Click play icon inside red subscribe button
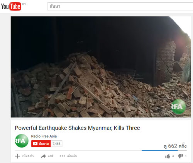The image size is (193, 163). pyautogui.click(x=35, y=144)
